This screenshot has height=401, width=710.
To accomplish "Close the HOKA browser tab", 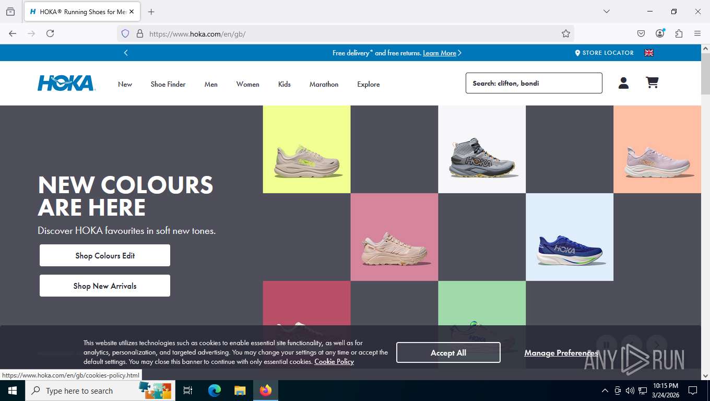I will coord(132,11).
